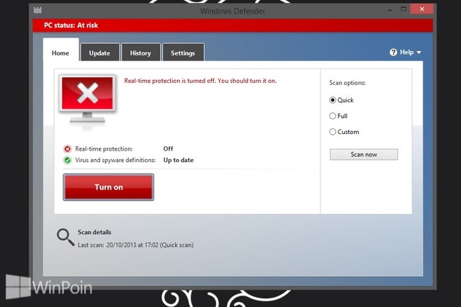The width and height of the screenshot is (461, 307).
Task: Minimize the Windows Defender window
Action: (390, 9)
